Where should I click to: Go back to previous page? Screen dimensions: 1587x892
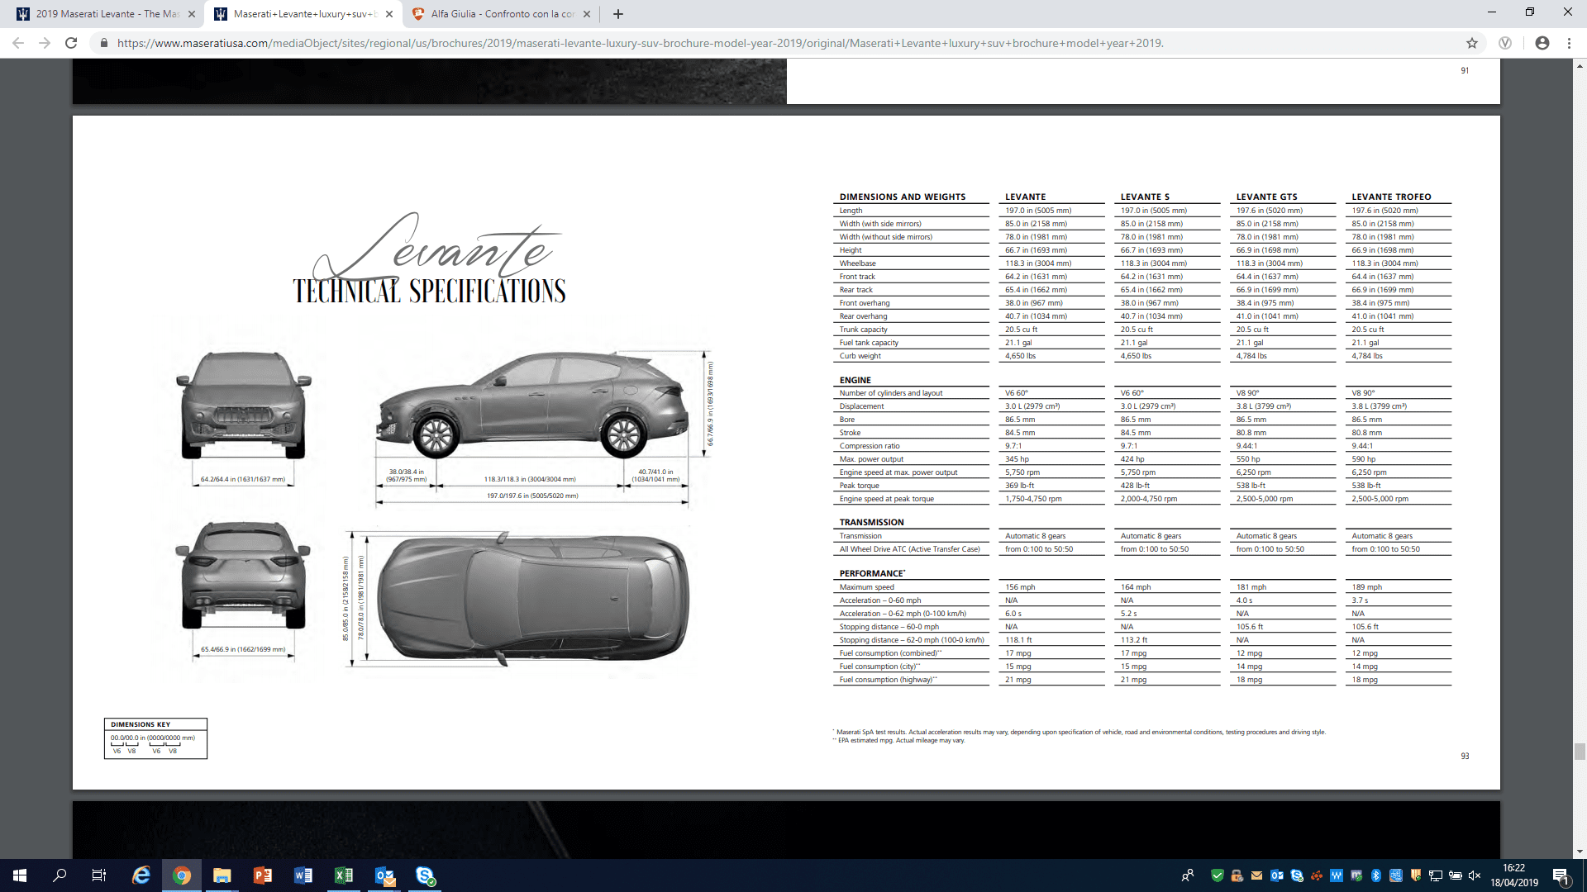(x=18, y=43)
